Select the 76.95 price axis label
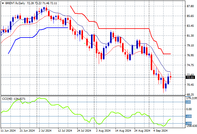Screen dimensions: 197x134 190,55
